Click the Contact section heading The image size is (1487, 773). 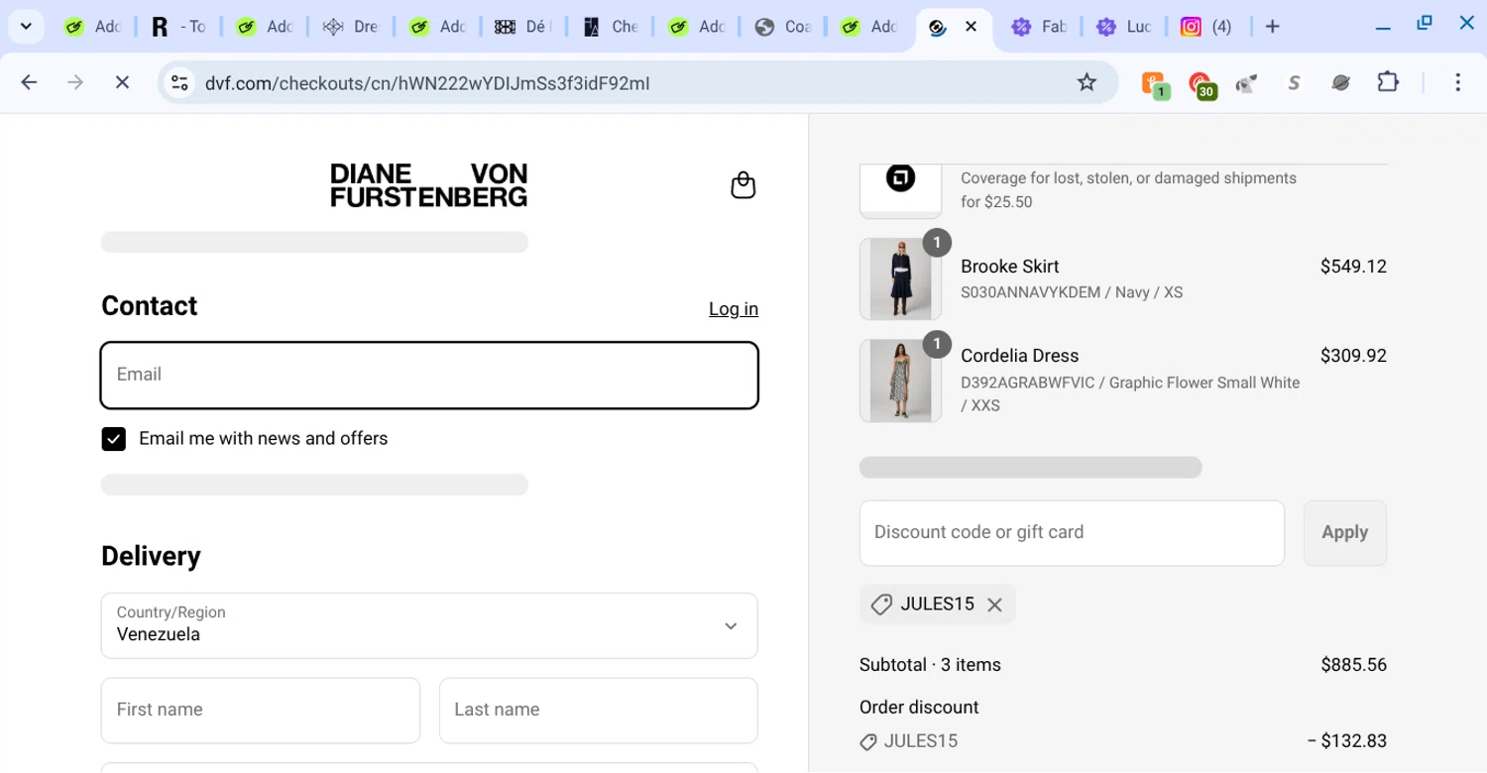(x=149, y=306)
